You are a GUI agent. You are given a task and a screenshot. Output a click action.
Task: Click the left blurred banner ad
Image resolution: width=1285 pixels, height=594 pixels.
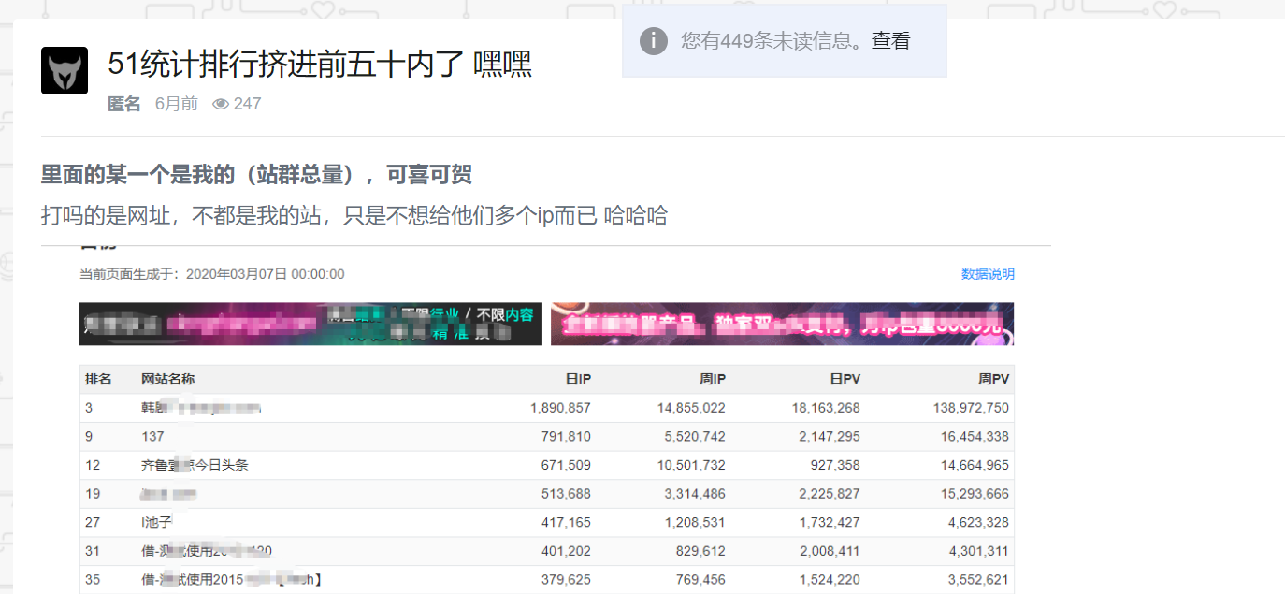tap(310, 324)
